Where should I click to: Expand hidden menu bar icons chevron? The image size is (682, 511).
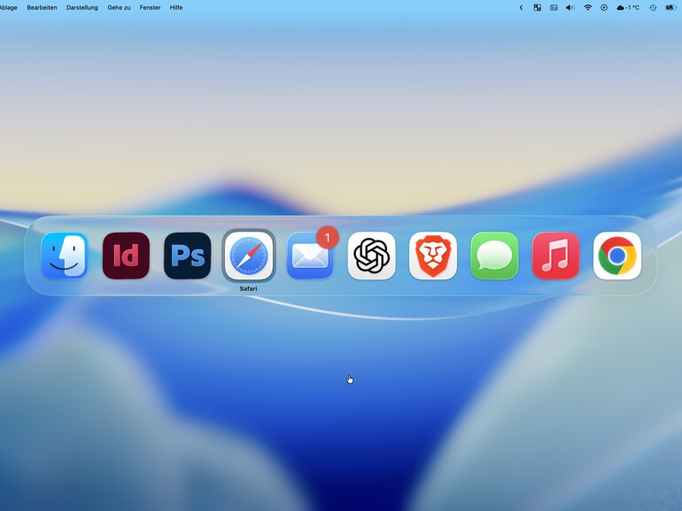[521, 7]
